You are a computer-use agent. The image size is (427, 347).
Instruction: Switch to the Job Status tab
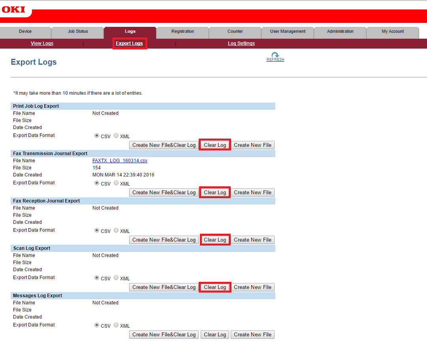coord(78,32)
